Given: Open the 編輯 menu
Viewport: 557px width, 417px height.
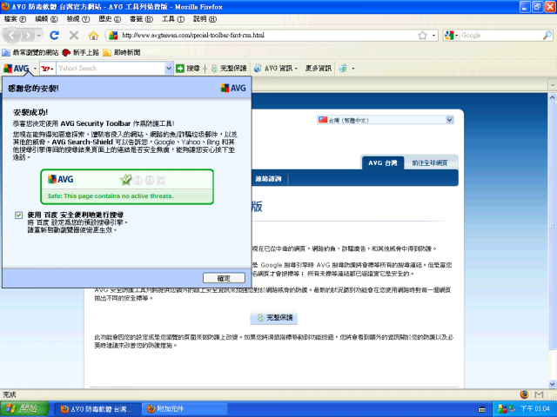Looking at the screenshot, I should [46, 19].
